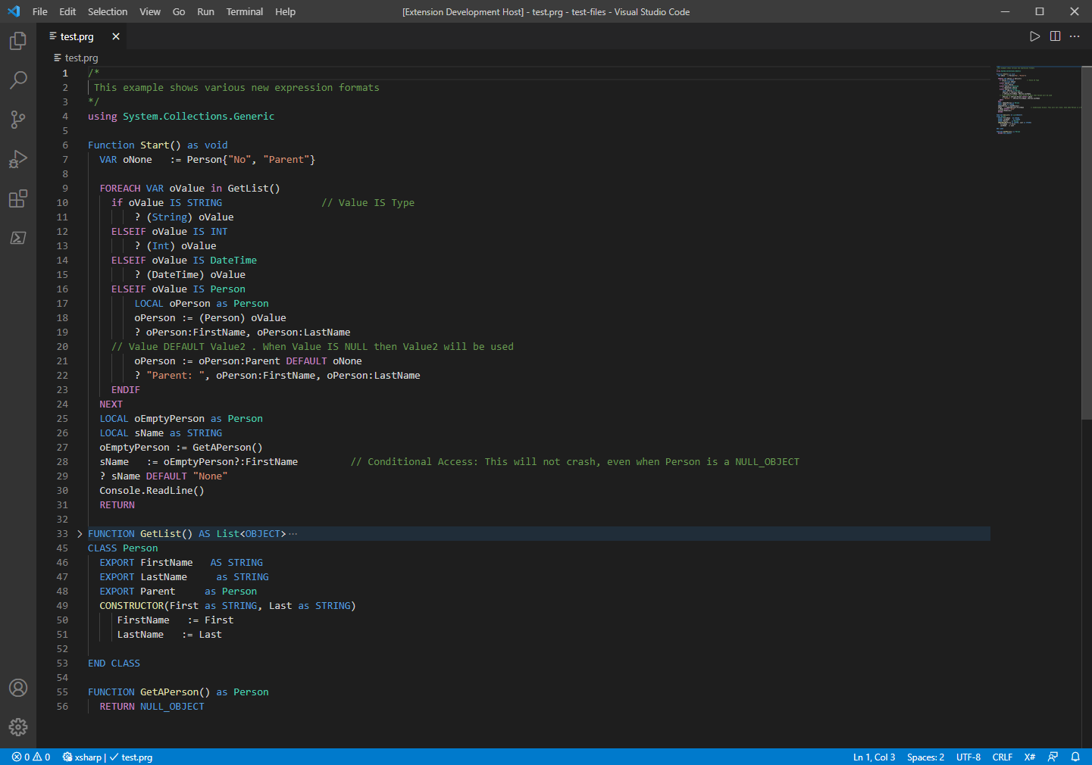Image resolution: width=1092 pixels, height=765 pixels.
Task: Change file encoding UTF-8
Action: [x=968, y=757]
